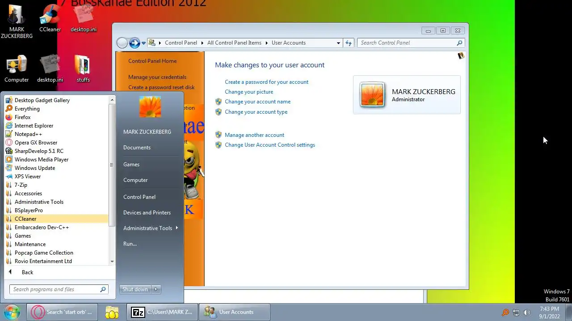Screen dimensions: 572x321
Task: Click the Forward navigation arrow in Control Panel
Action: (135, 43)
